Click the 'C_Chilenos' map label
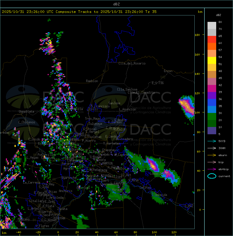233x236 pixels. click(x=27, y=122)
